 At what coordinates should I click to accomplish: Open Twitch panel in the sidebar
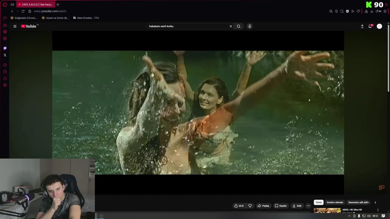(x=5, y=48)
